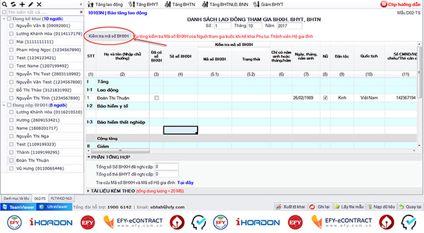Click Kiểm tra mã số BHXH button
Screen dimensions: 424x233
point(108,36)
